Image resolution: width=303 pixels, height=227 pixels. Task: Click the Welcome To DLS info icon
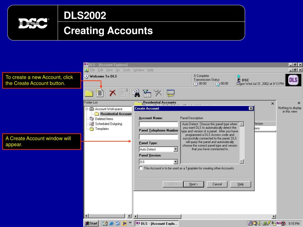pyautogui.click(x=86, y=77)
